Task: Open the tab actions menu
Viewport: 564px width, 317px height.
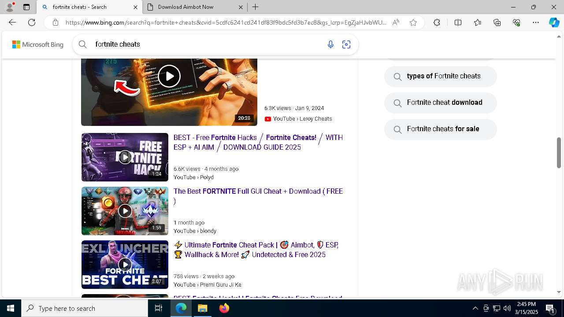Action: (26, 7)
